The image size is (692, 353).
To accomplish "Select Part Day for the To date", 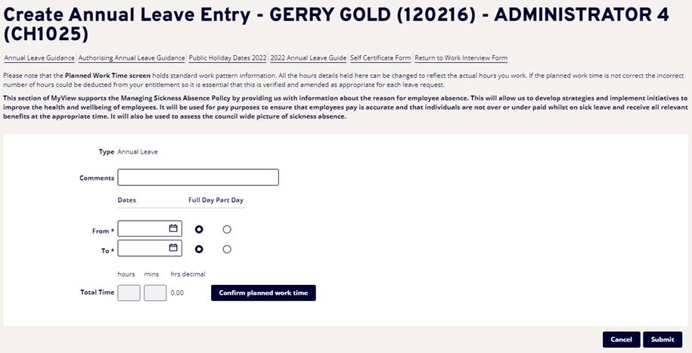I will 227,249.
